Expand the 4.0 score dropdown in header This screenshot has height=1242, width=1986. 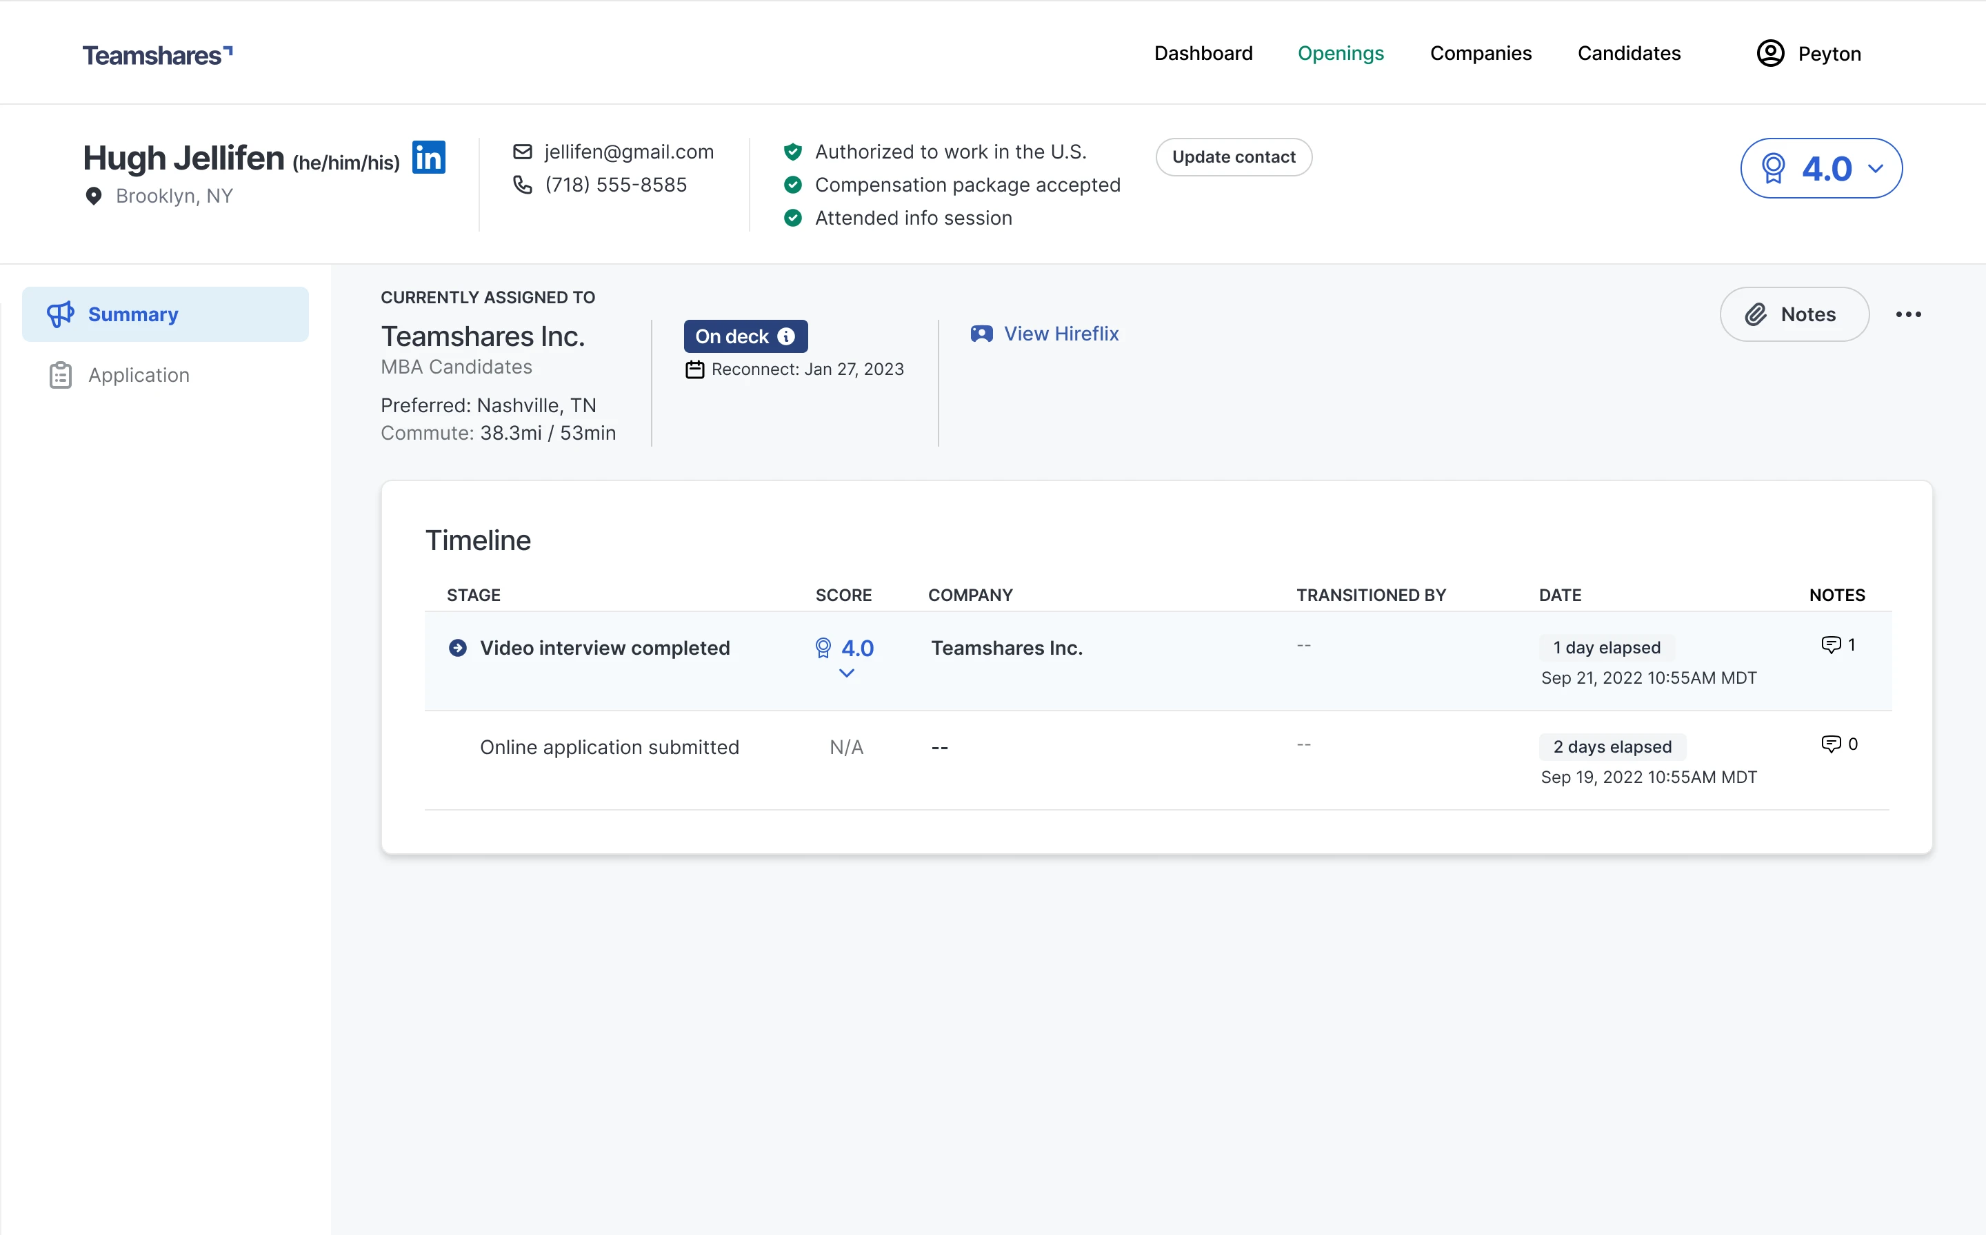coord(1875,170)
